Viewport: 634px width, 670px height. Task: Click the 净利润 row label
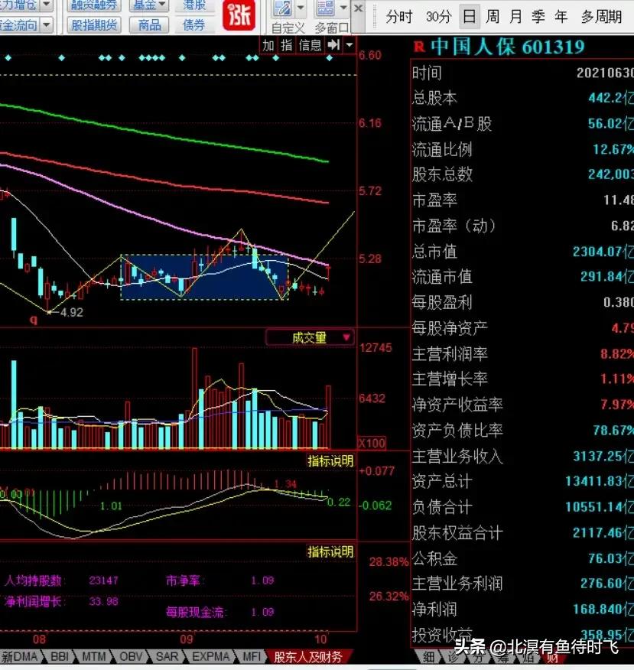434,610
